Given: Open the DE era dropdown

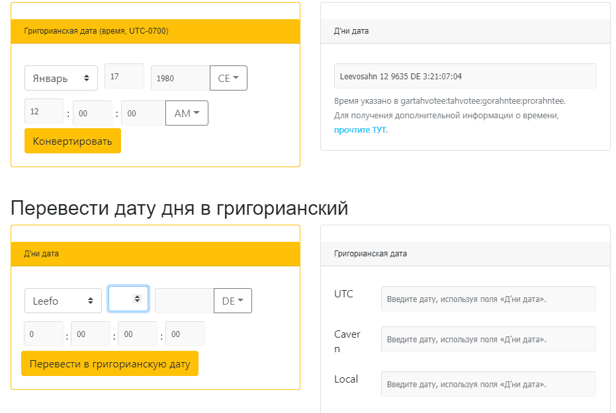Looking at the screenshot, I should (x=232, y=300).
